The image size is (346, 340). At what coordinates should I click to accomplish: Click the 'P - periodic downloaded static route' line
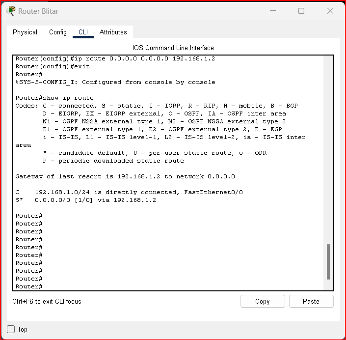click(113, 161)
